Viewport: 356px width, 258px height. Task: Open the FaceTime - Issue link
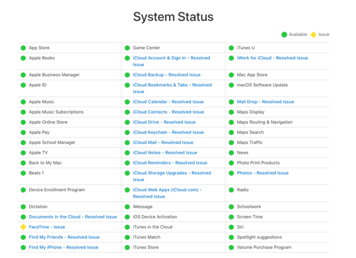click(x=47, y=227)
